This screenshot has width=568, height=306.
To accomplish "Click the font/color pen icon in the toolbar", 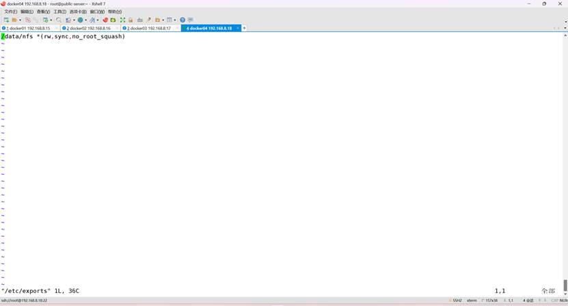I will [x=92, y=20].
